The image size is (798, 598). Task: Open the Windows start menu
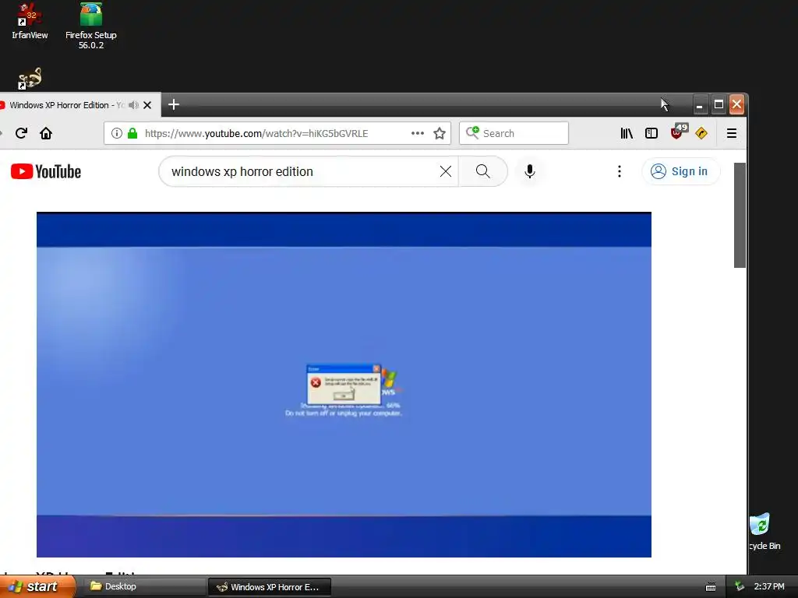(x=37, y=586)
